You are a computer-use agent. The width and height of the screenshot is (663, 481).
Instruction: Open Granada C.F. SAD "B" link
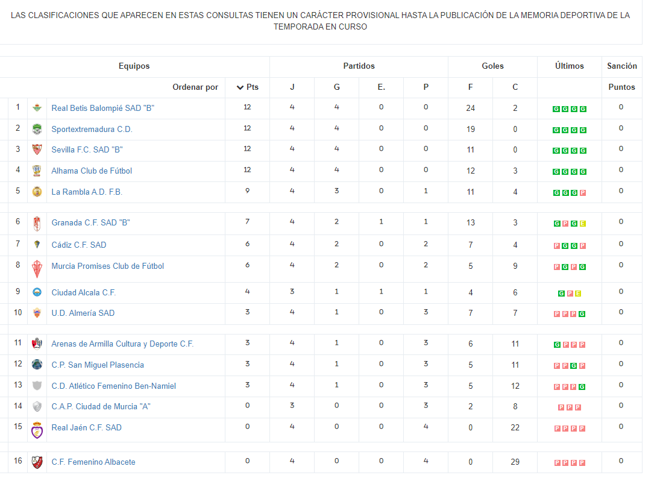pos(90,223)
